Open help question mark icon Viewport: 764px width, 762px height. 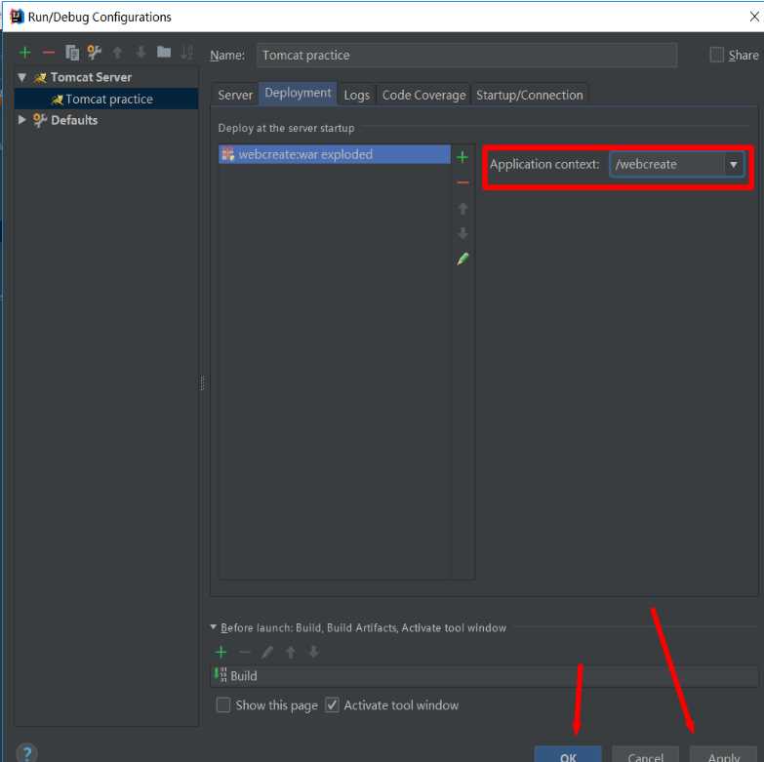point(27,752)
